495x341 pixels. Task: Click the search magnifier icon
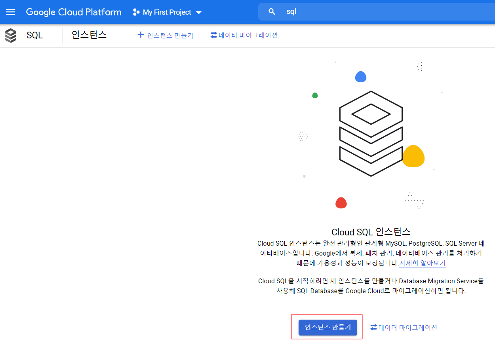click(272, 12)
